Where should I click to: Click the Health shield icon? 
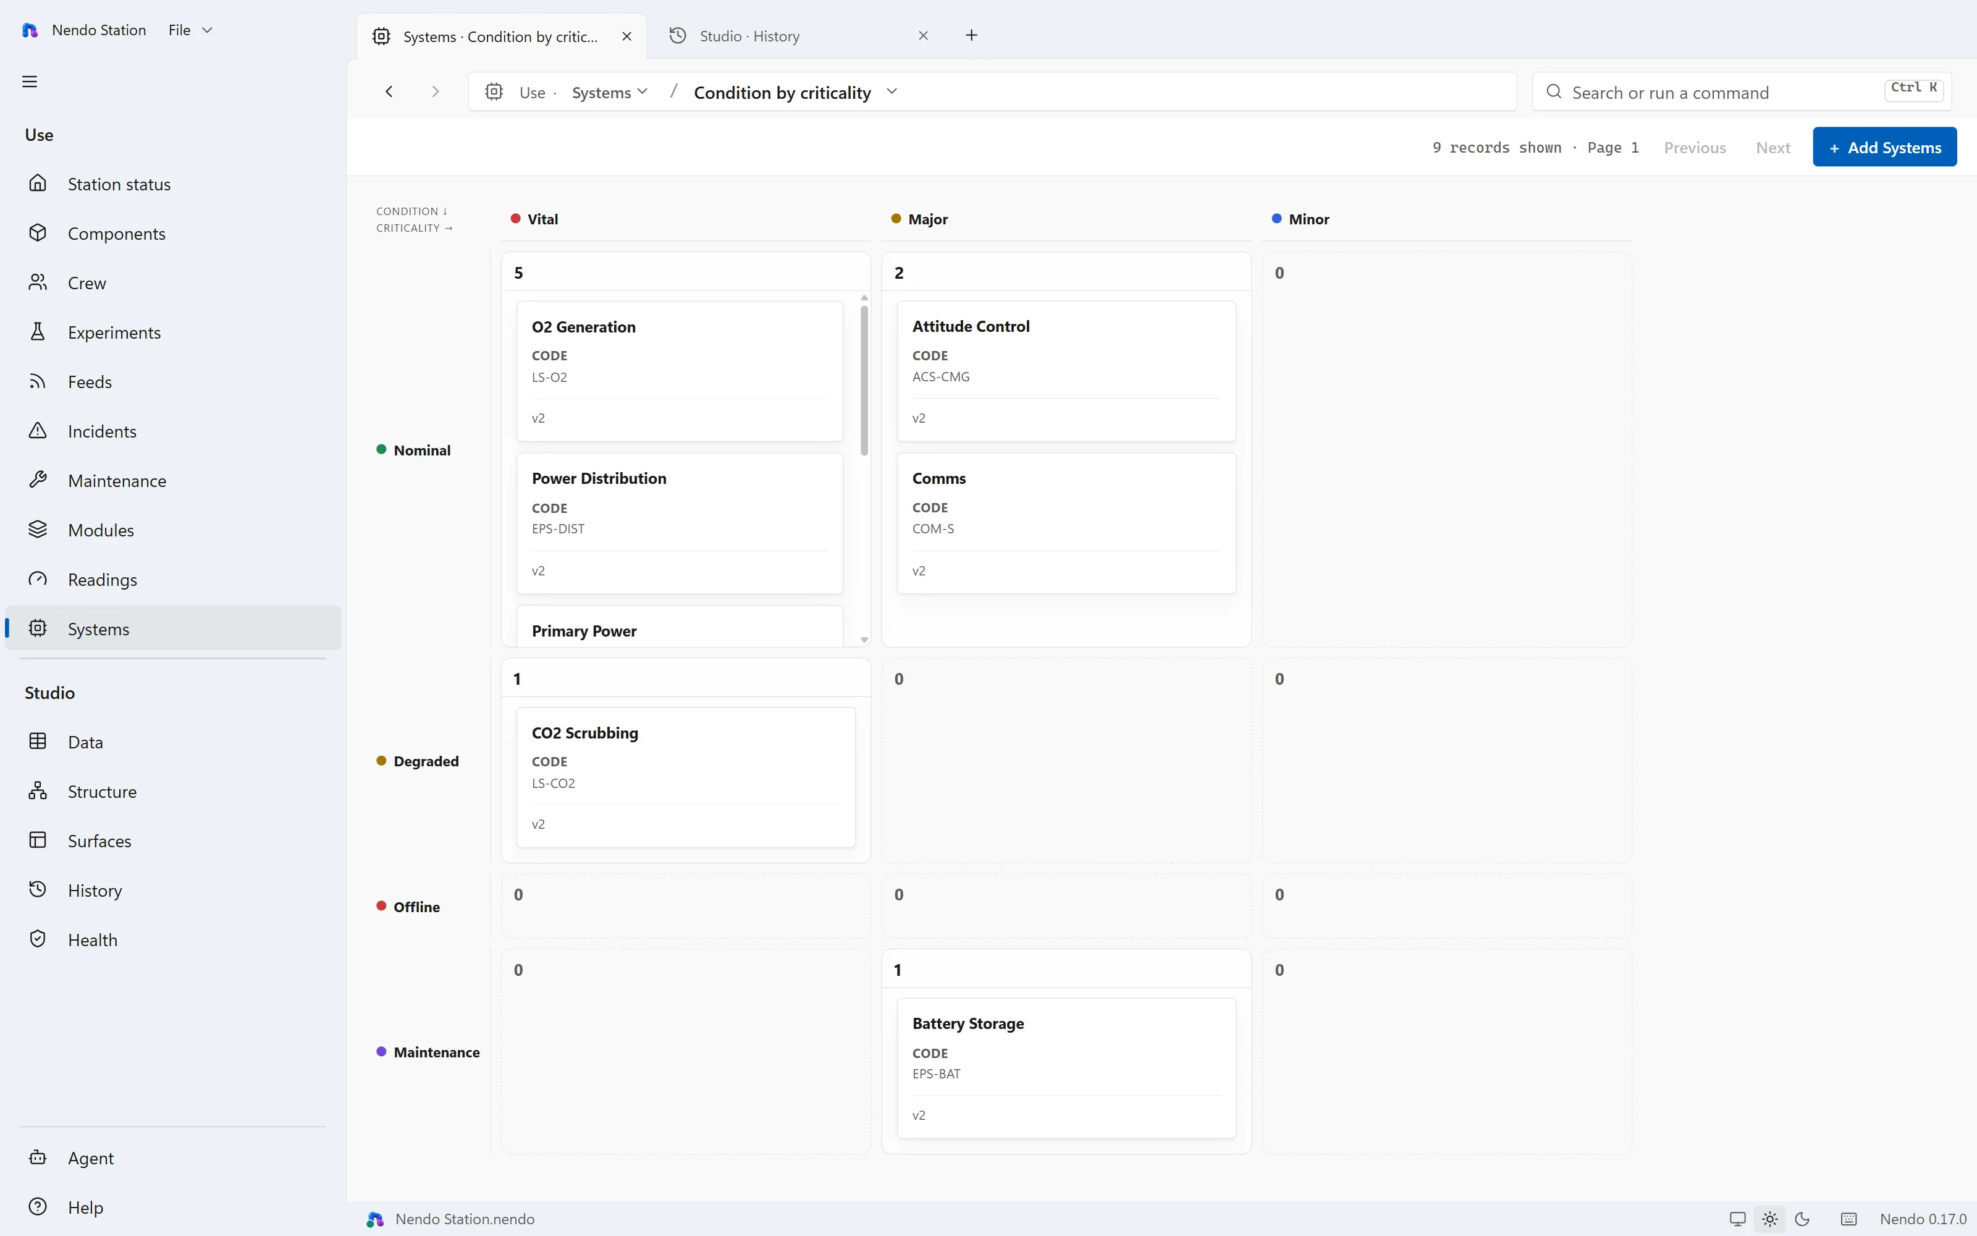(x=38, y=939)
